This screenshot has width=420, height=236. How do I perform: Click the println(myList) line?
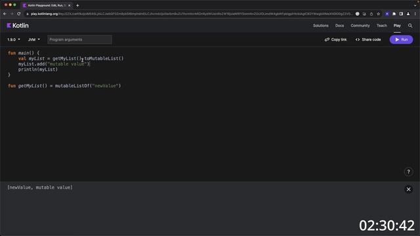38,69
